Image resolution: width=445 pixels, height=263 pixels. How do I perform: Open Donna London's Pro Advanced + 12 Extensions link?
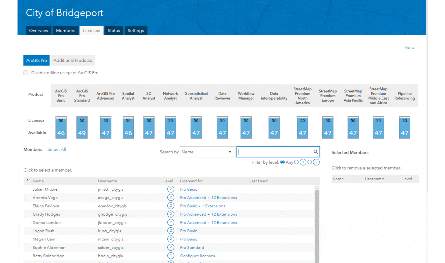coord(209,222)
